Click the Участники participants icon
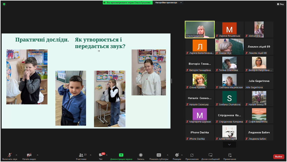The height and width of the screenshot is (162, 287). (81, 155)
